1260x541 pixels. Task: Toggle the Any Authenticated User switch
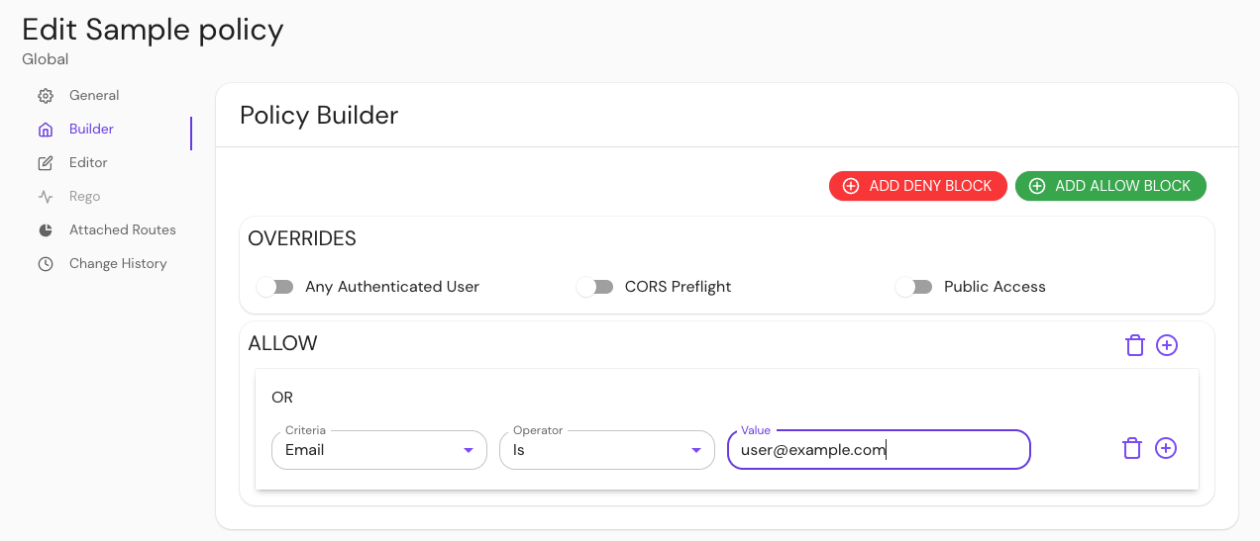(x=275, y=287)
